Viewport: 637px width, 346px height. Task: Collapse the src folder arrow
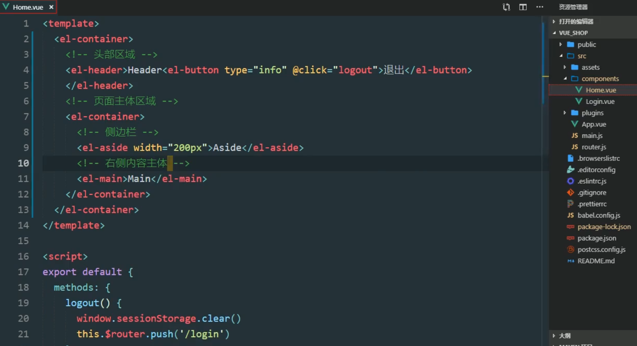click(x=561, y=56)
